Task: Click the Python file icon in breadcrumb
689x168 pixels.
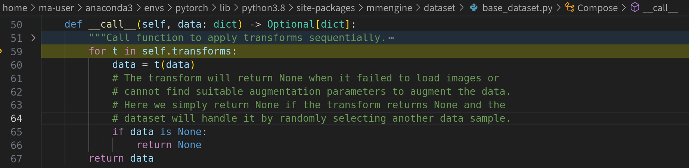Action: (474, 7)
